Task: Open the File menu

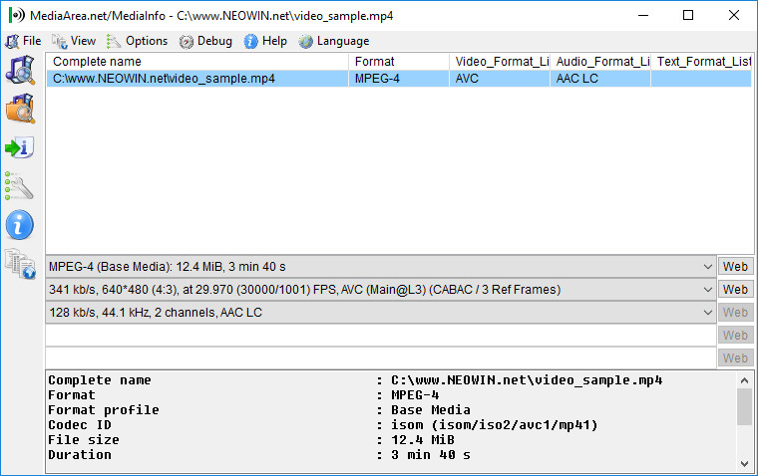Action: point(24,41)
